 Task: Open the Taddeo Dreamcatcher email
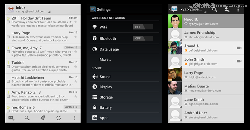[43, 66]
